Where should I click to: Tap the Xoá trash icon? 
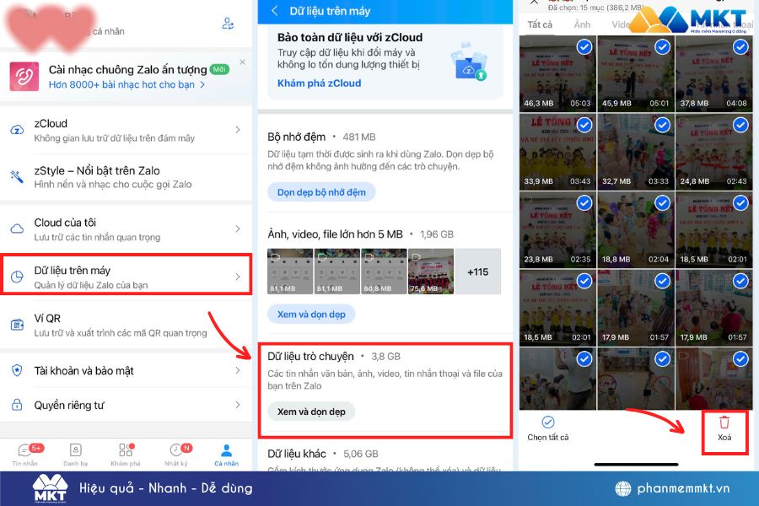(x=724, y=423)
